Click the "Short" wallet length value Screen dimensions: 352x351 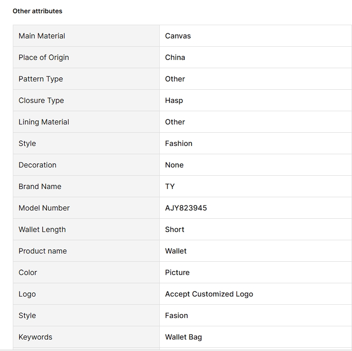pyautogui.click(x=174, y=229)
